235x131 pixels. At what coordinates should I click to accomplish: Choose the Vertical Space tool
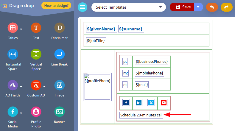[36, 54]
